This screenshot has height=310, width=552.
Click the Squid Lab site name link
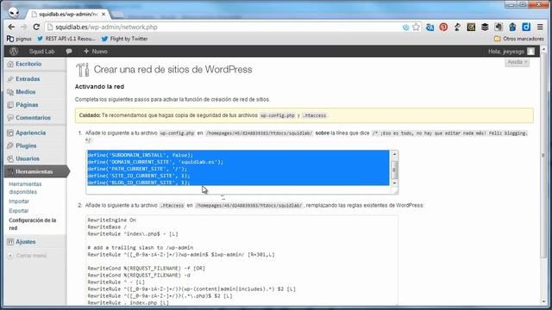pos(41,52)
